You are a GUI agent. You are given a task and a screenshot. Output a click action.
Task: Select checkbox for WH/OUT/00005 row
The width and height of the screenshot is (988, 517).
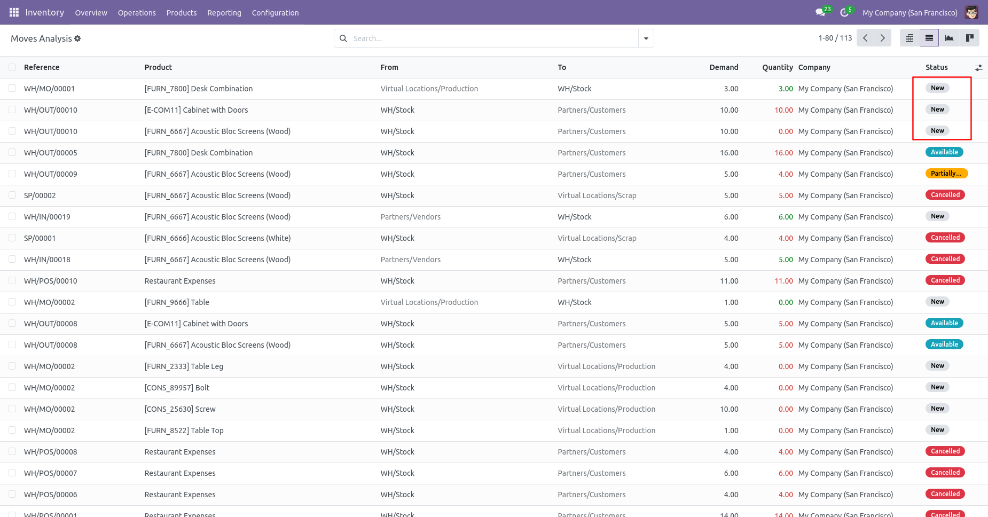pos(12,153)
